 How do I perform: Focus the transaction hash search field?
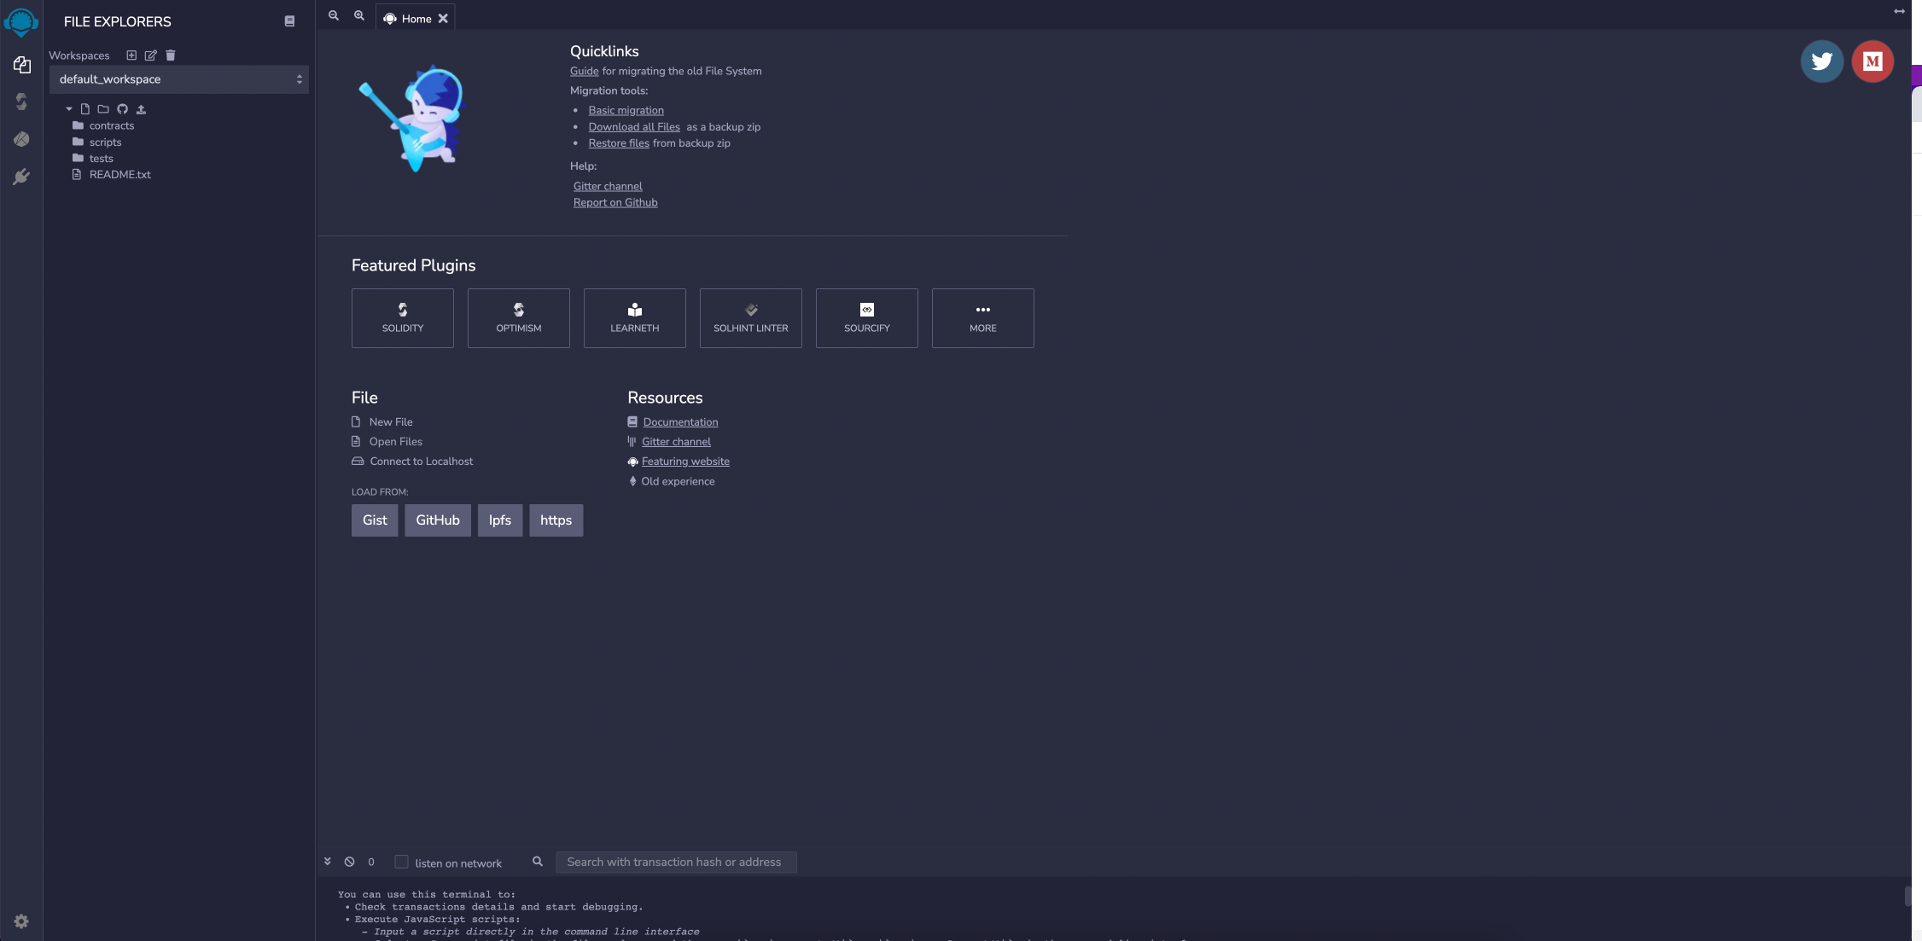(676, 862)
